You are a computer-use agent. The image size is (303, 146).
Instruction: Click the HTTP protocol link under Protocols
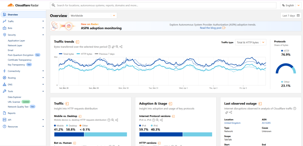point(286,51)
